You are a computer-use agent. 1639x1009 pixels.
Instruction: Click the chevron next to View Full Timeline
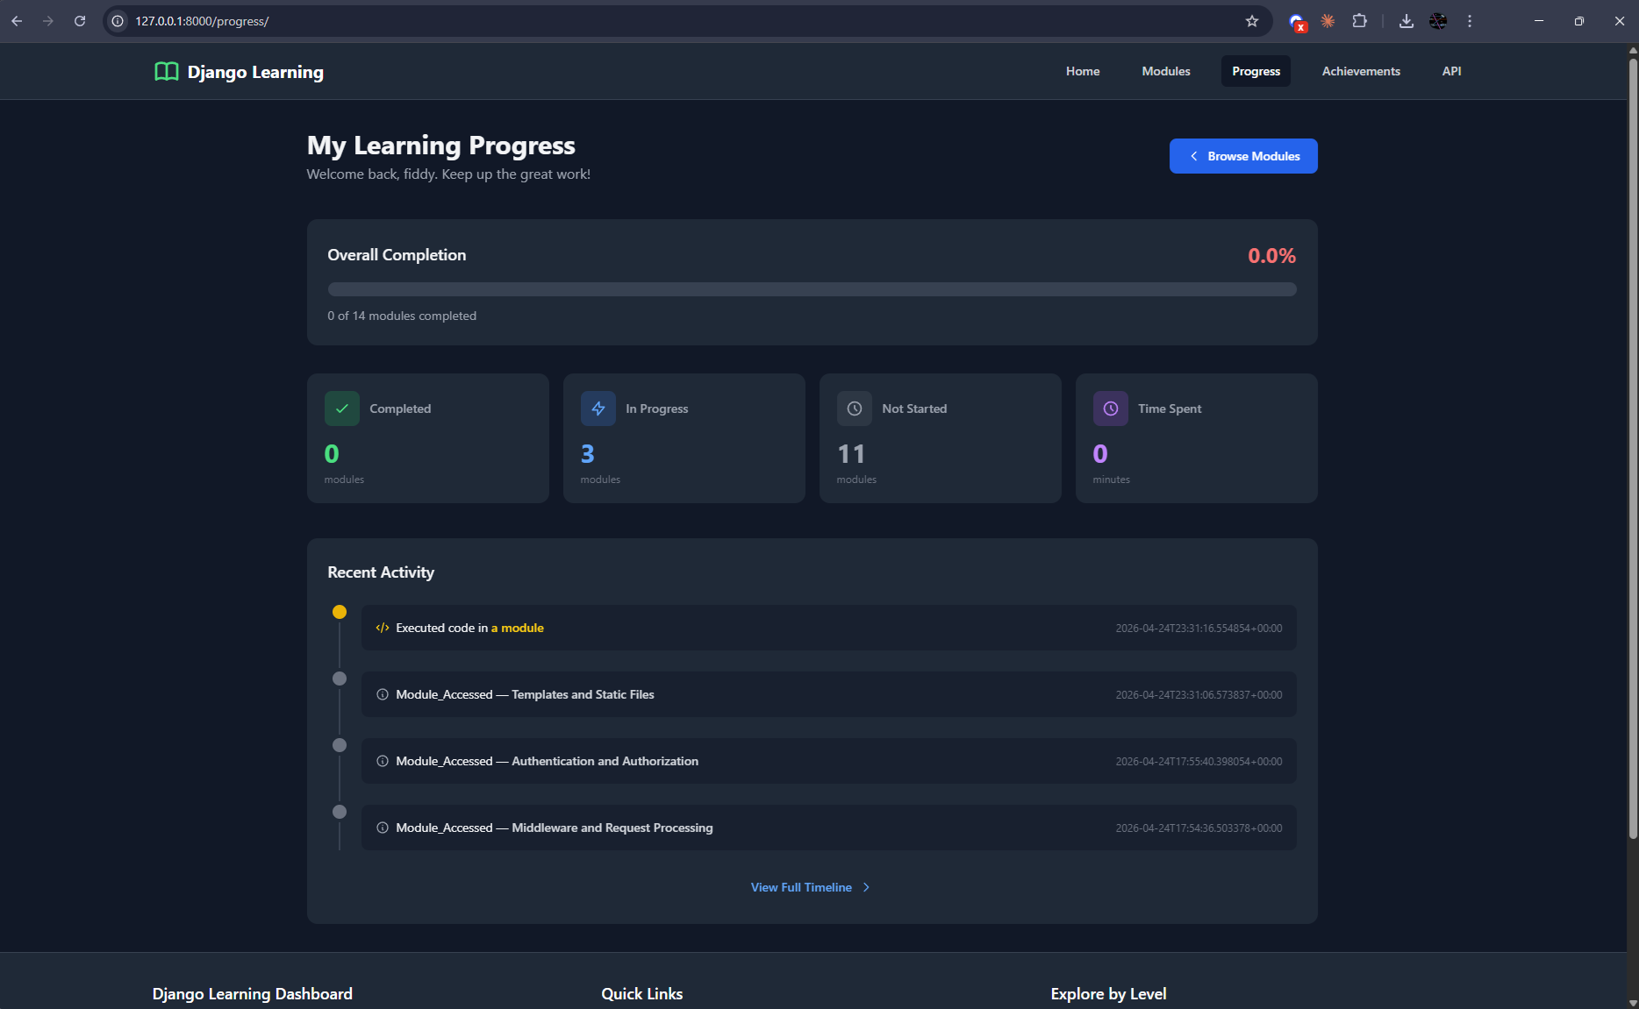866,887
